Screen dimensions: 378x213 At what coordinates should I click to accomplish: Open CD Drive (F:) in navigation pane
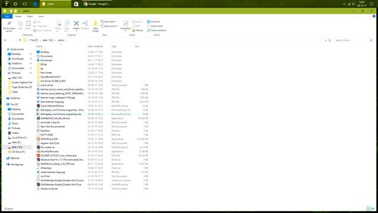18,152
